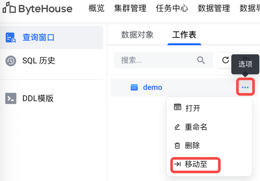Click the search magnifier icon
The height and width of the screenshot is (181, 260).
201,60
